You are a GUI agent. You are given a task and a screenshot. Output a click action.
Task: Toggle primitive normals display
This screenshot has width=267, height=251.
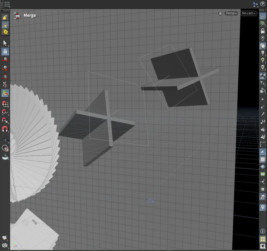[x=263, y=129]
